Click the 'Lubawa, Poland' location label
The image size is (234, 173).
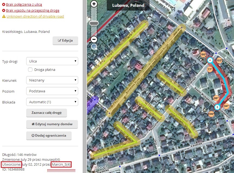pyautogui.click(x=128, y=5)
